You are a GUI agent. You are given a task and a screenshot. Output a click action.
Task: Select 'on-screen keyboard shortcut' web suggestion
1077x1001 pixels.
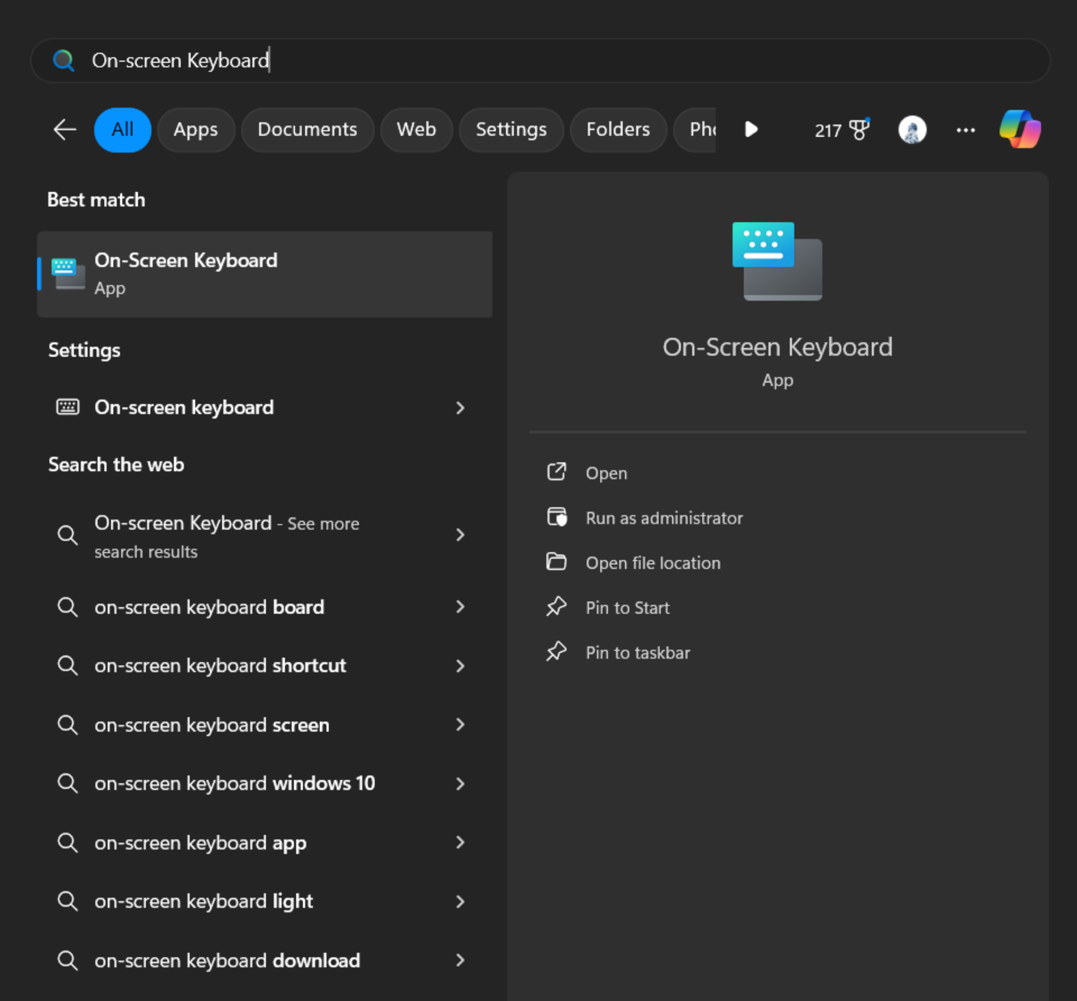[265, 666]
